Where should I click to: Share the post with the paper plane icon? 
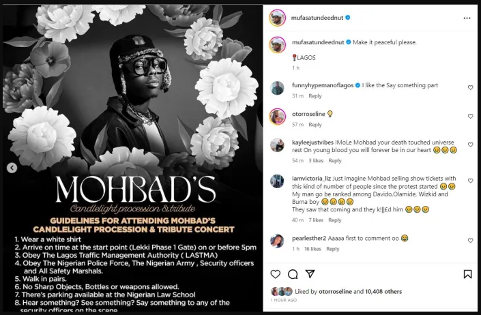click(x=310, y=274)
